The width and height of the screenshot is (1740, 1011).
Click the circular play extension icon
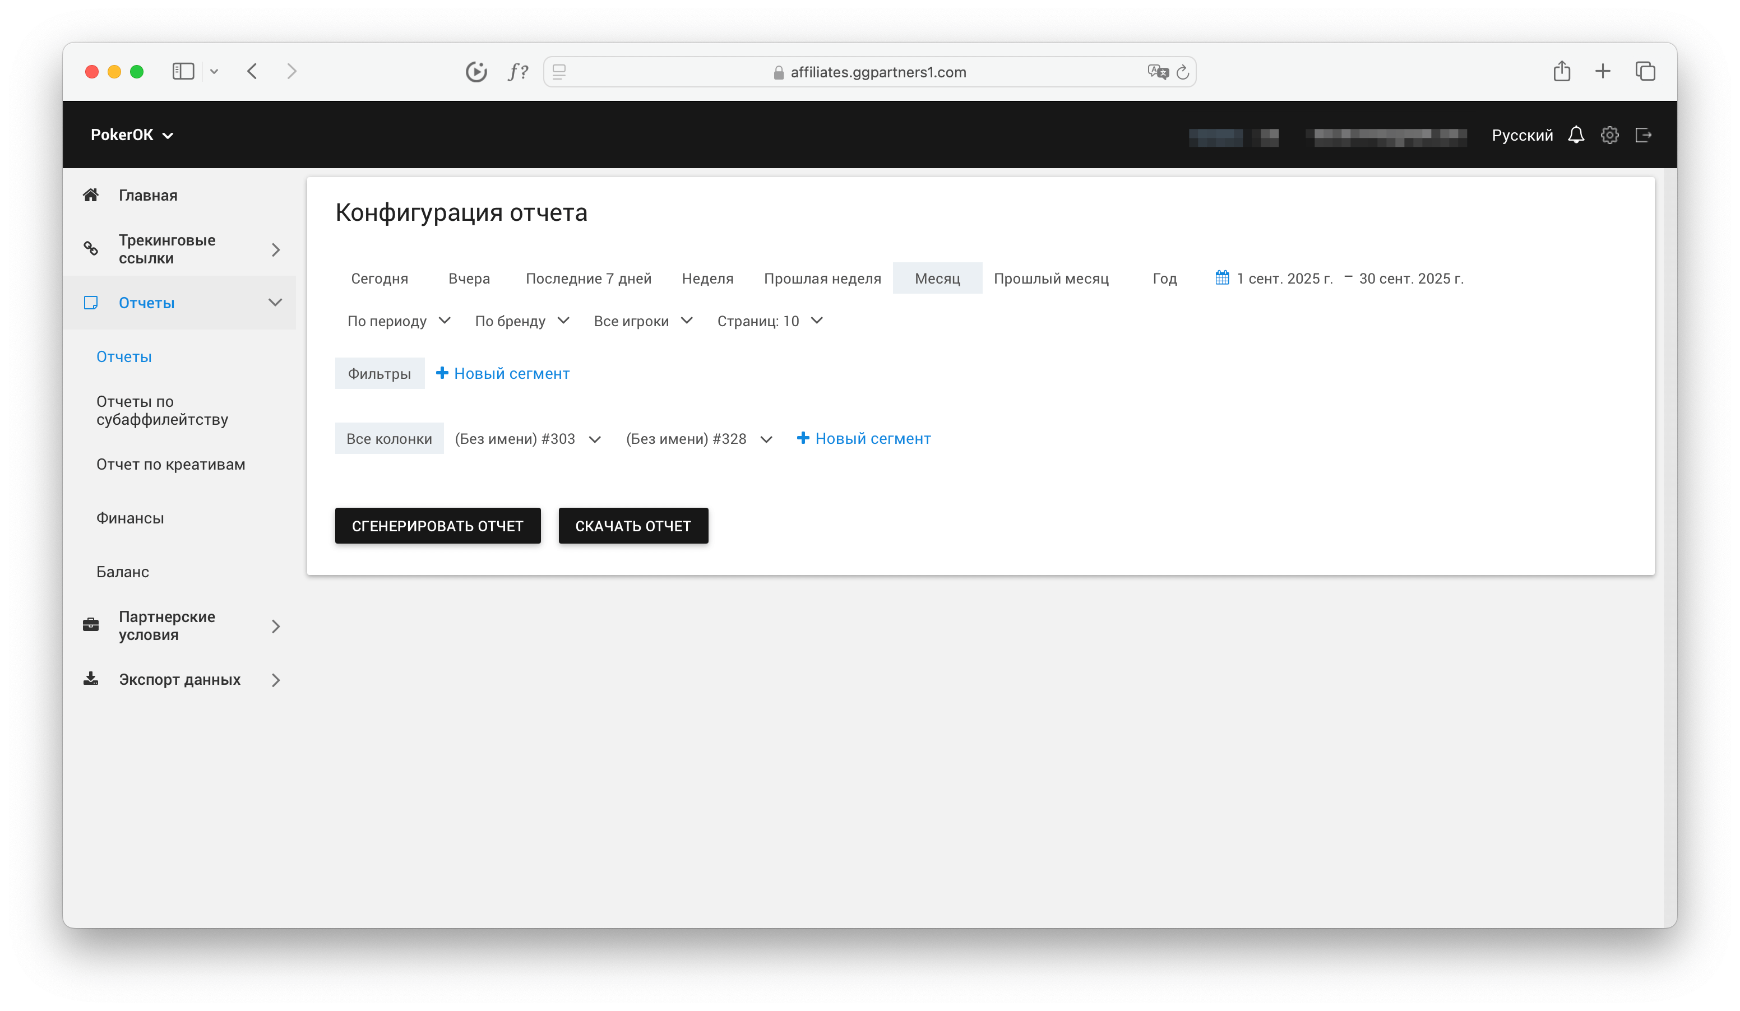point(476,72)
